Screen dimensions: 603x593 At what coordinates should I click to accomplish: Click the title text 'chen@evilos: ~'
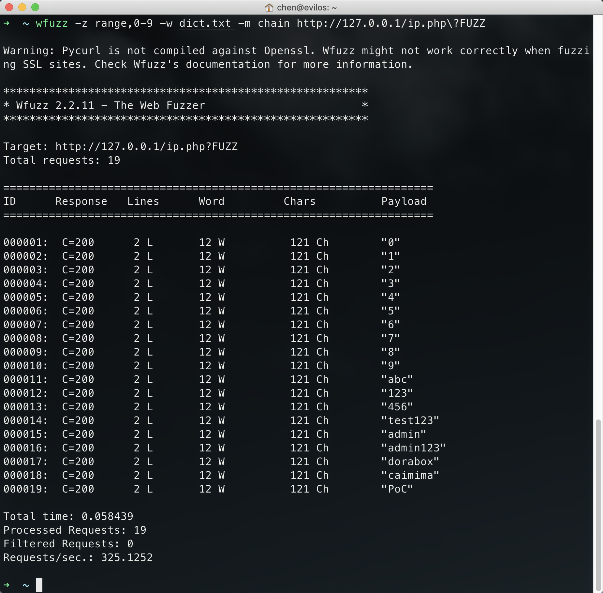(x=307, y=8)
